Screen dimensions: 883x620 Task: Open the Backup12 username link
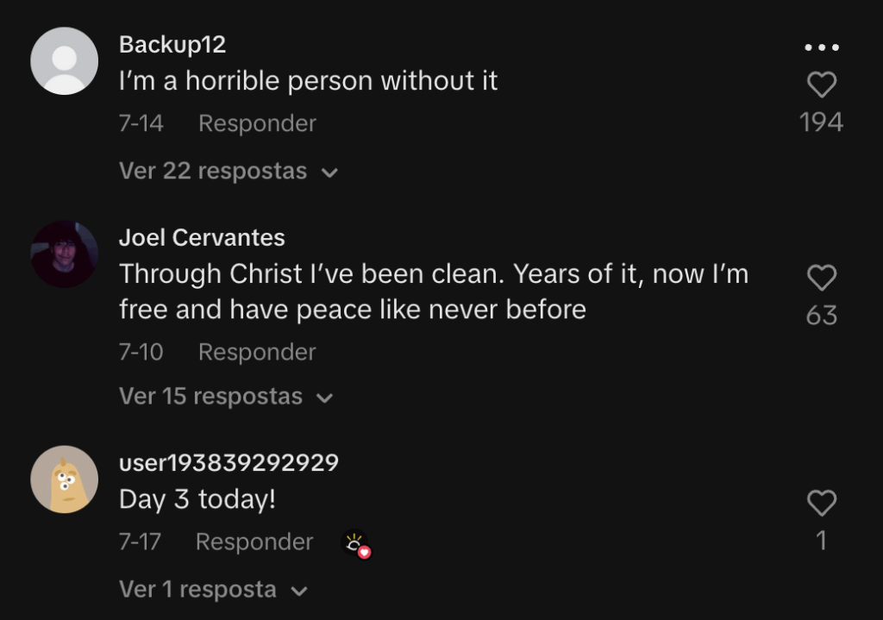pyautogui.click(x=172, y=44)
